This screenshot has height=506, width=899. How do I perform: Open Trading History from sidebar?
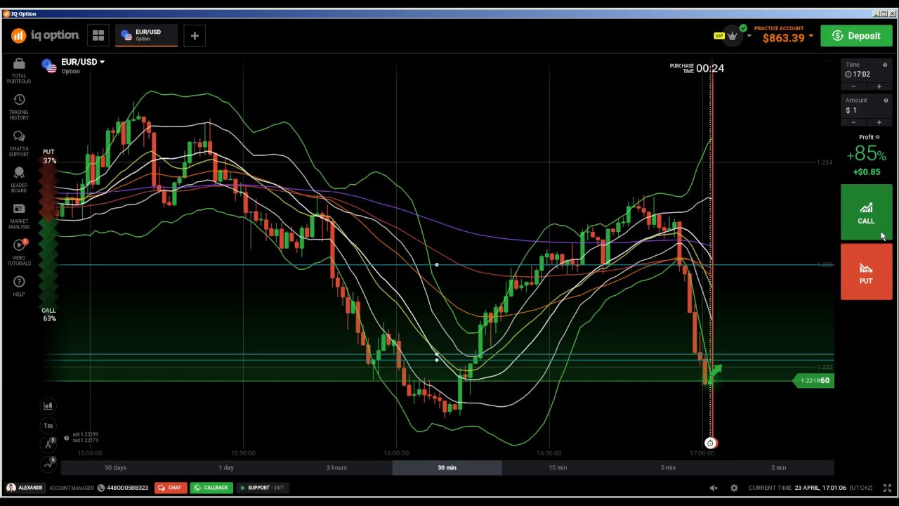[x=19, y=108]
